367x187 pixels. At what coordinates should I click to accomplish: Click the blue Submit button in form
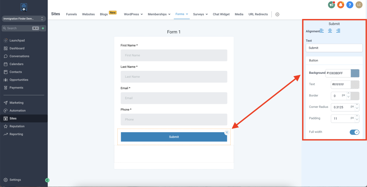coord(174,137)
